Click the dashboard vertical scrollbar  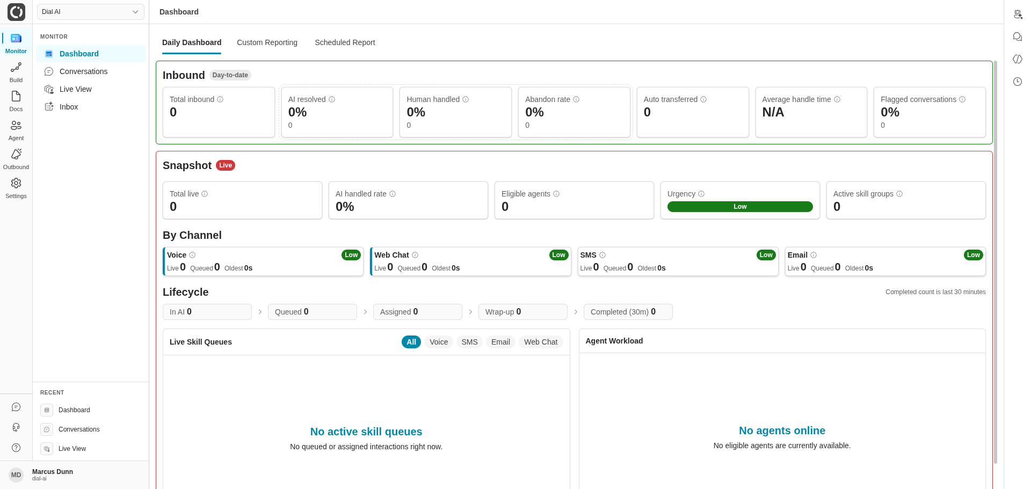click(x=996, y=262)
